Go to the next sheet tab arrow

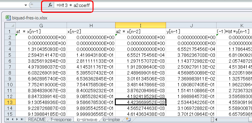pyautogui.click(x=17, y=119)
